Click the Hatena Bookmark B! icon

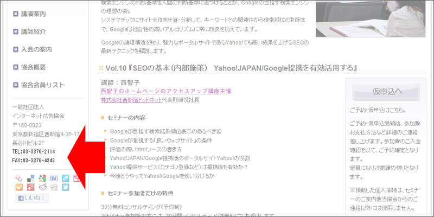pos(54,178)
